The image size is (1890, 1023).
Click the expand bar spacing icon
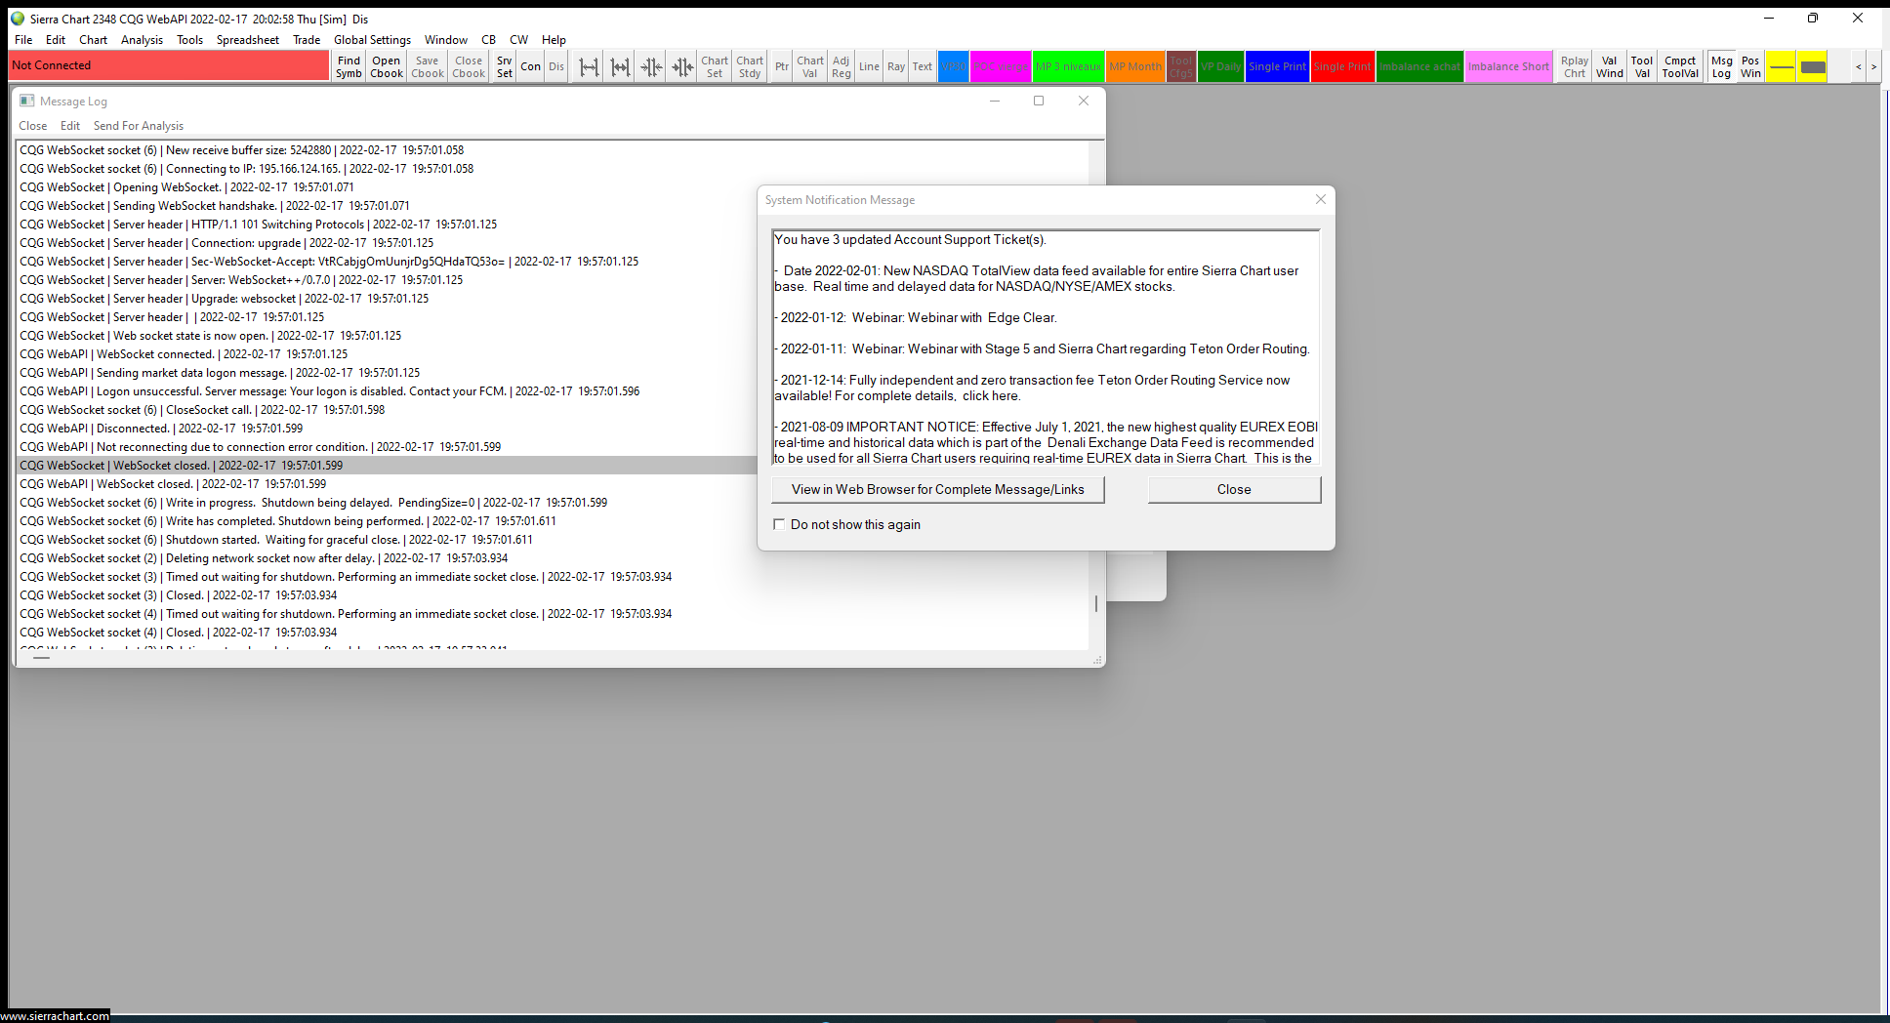point(589,66)
